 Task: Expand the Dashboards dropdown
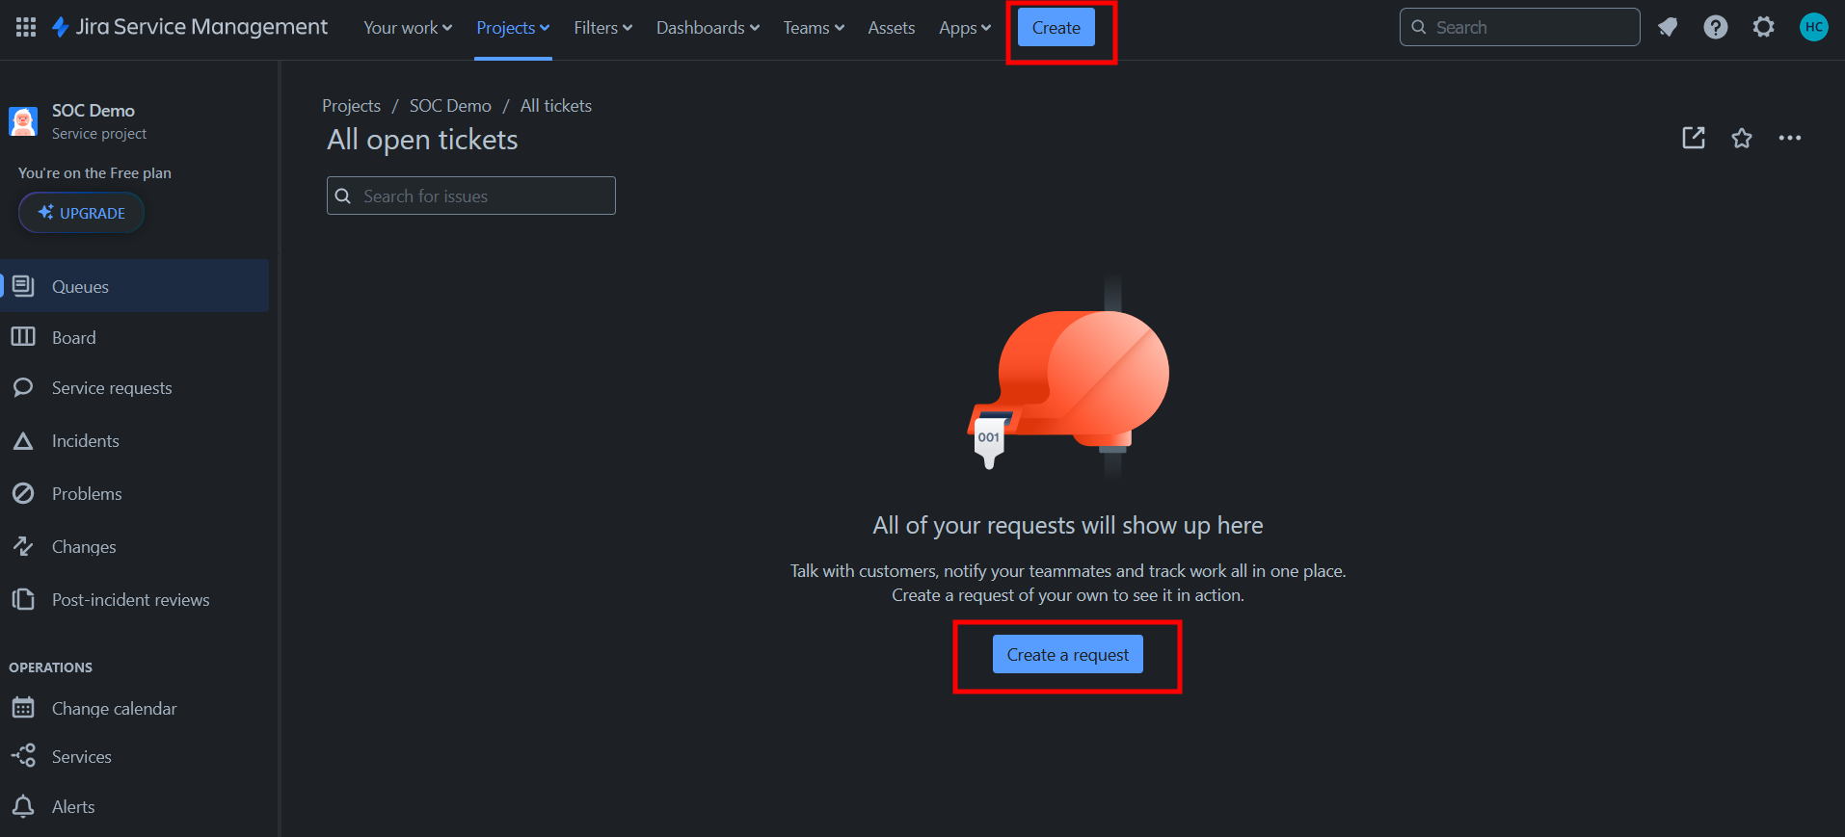pos(709,28)
